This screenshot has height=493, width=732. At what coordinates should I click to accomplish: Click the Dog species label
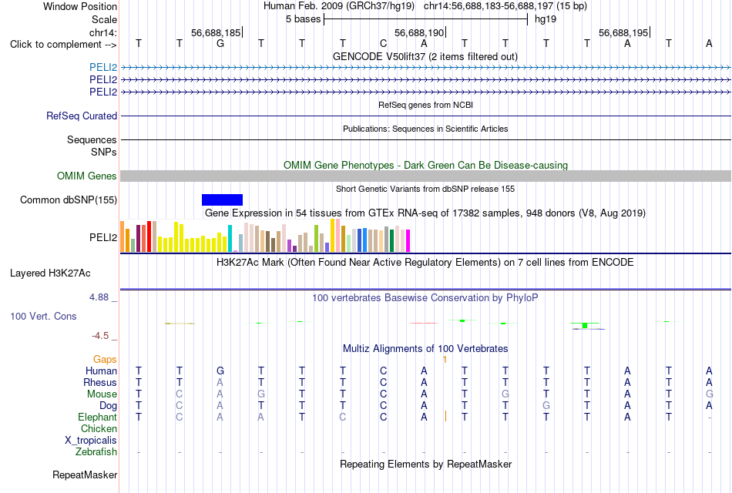click(x=108, y=406)
